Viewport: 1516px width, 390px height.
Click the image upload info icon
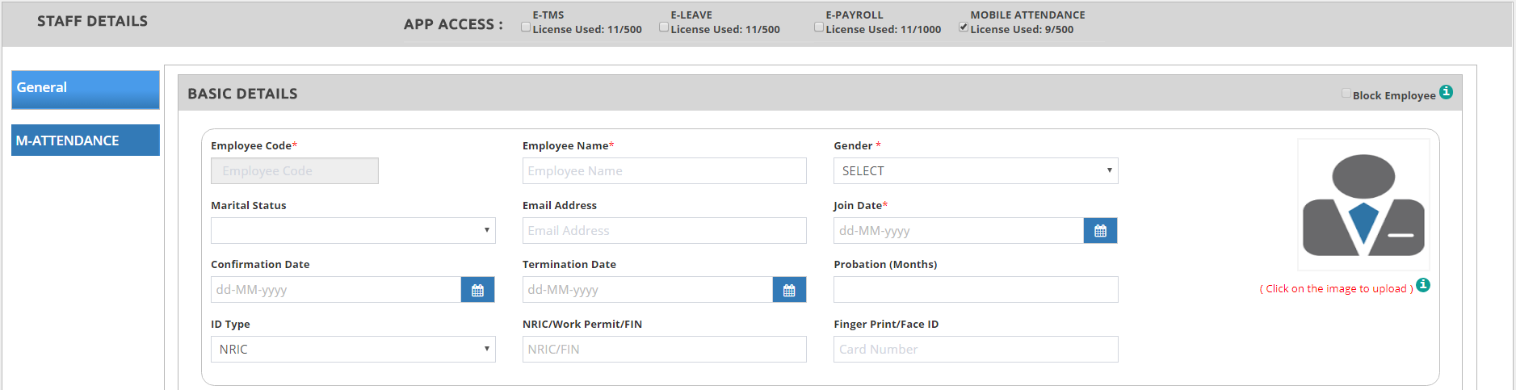[x=1423, y=285]
